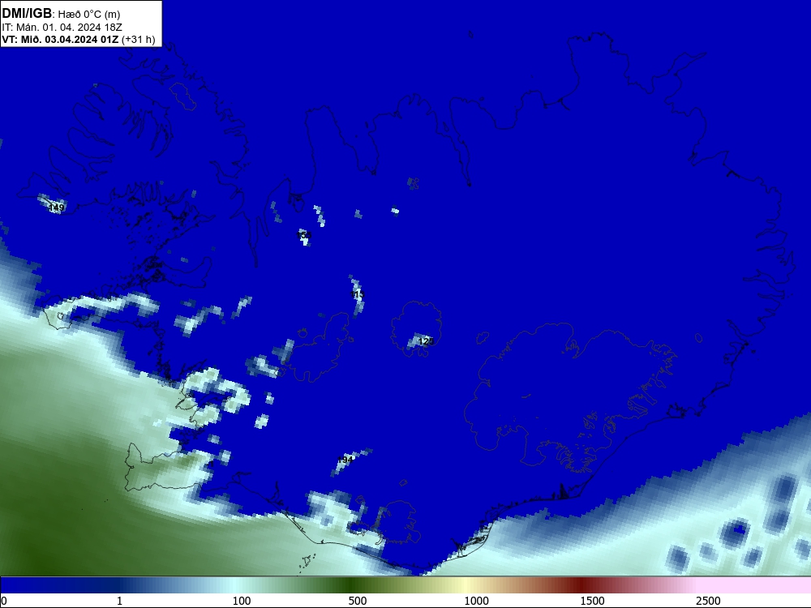The width and height of the screenshot is (811, 608).
Task: Click the "DMI/IGB" title text
Action: click(x=27, y=14)
